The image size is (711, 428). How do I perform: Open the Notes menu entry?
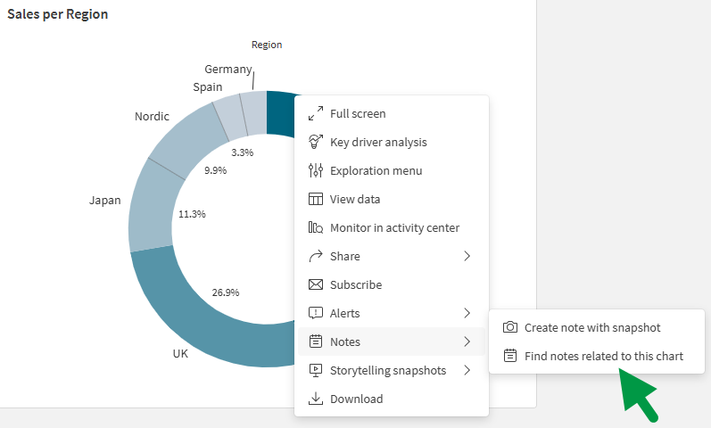coord(345,342)
